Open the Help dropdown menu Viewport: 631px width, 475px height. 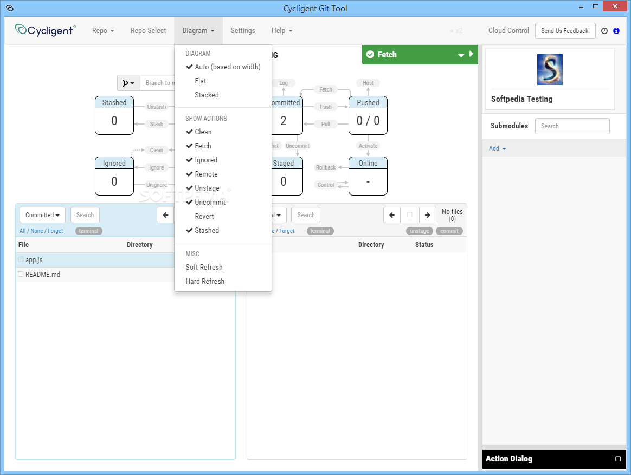[282, 30]
